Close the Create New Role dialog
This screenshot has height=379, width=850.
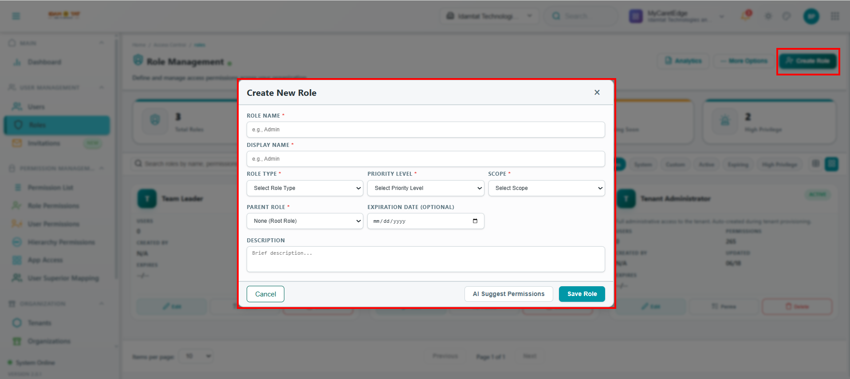[x=597, y=92]
